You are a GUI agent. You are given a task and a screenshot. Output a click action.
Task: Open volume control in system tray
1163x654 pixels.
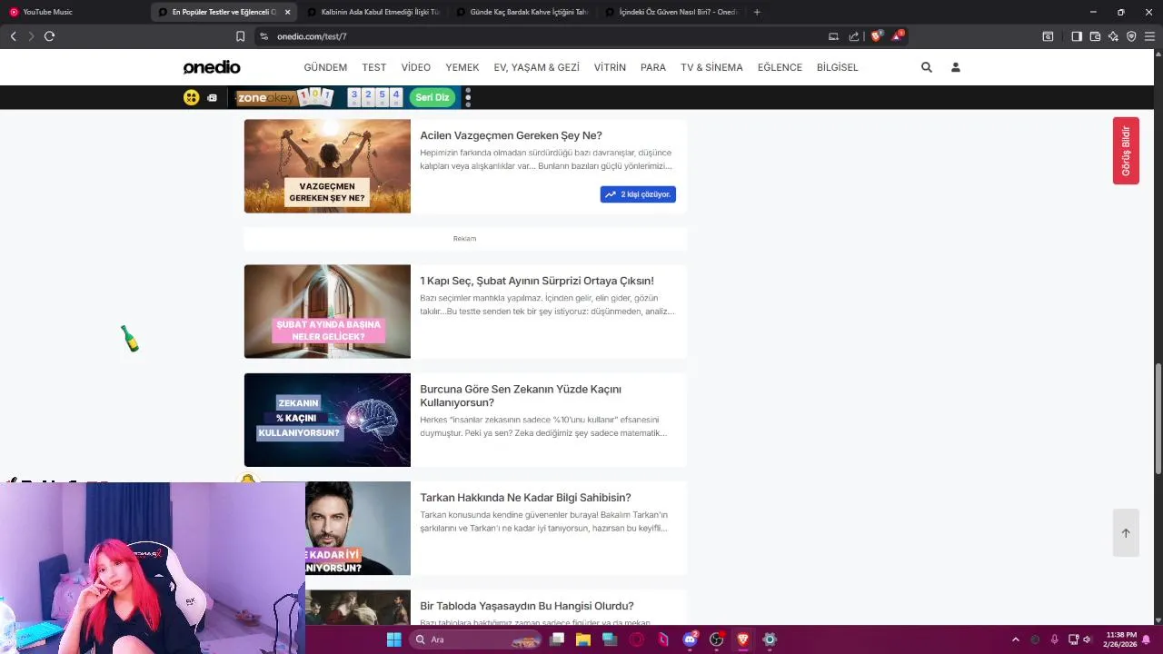pyautogui.click(x=1087, y=639)
